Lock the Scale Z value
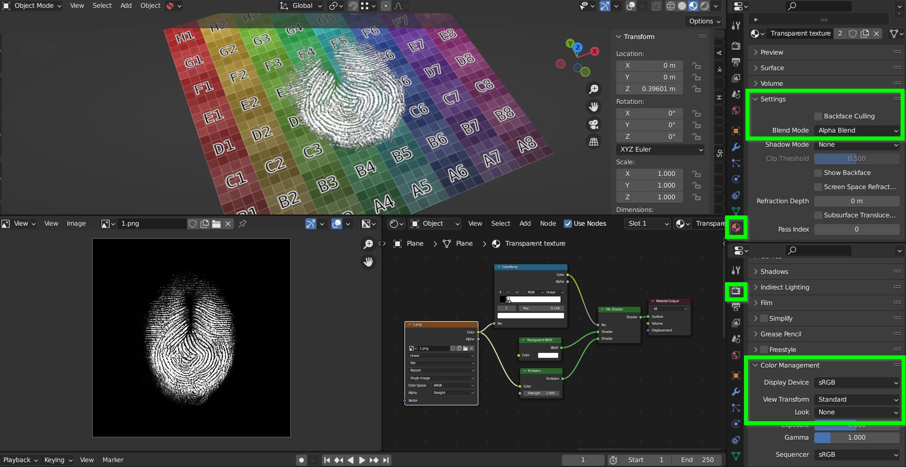 (697, 197)
